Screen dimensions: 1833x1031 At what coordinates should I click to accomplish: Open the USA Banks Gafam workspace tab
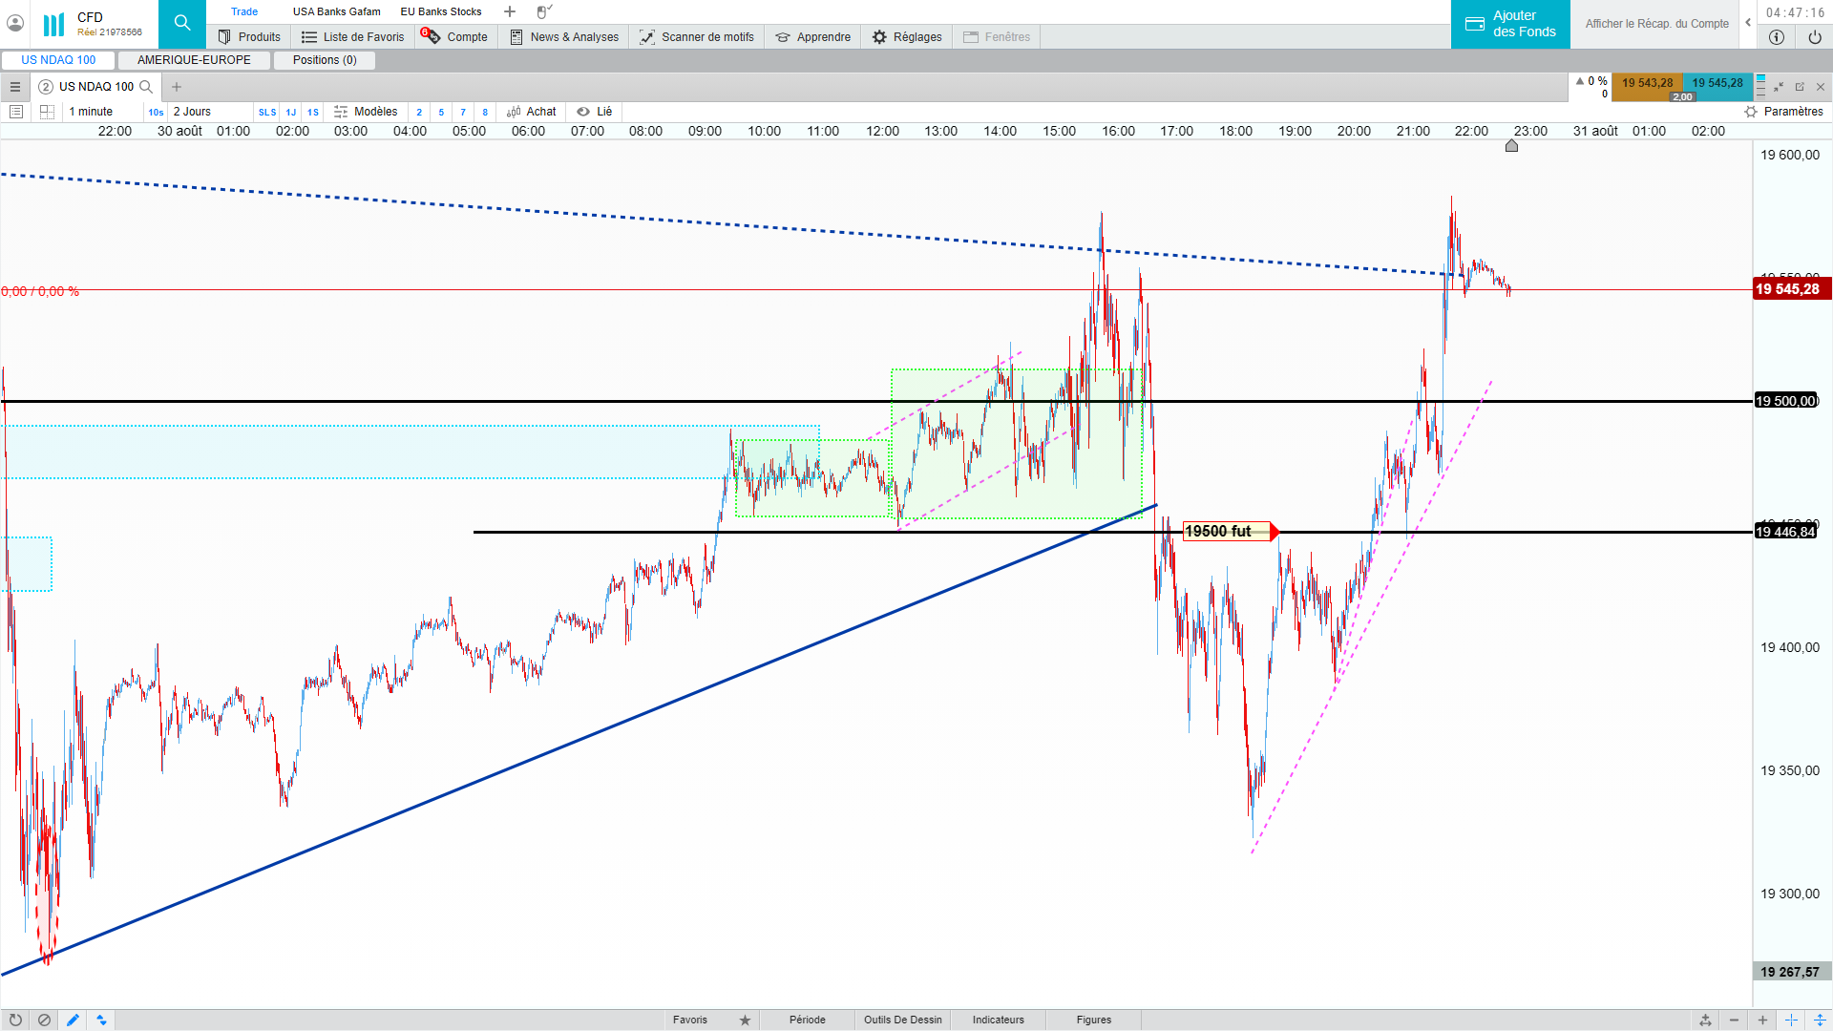tap(336, 11)
